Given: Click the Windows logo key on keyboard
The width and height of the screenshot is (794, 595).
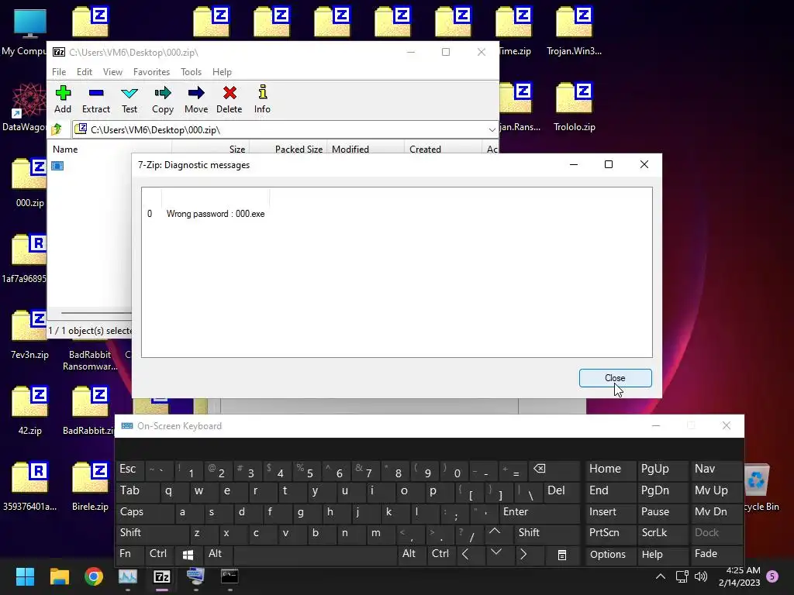Looking at the screenshot, I should pyautogui.click(x=188, y=555).
